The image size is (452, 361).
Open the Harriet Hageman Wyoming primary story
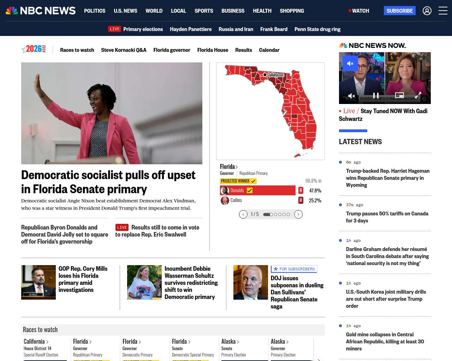point(388,178)
